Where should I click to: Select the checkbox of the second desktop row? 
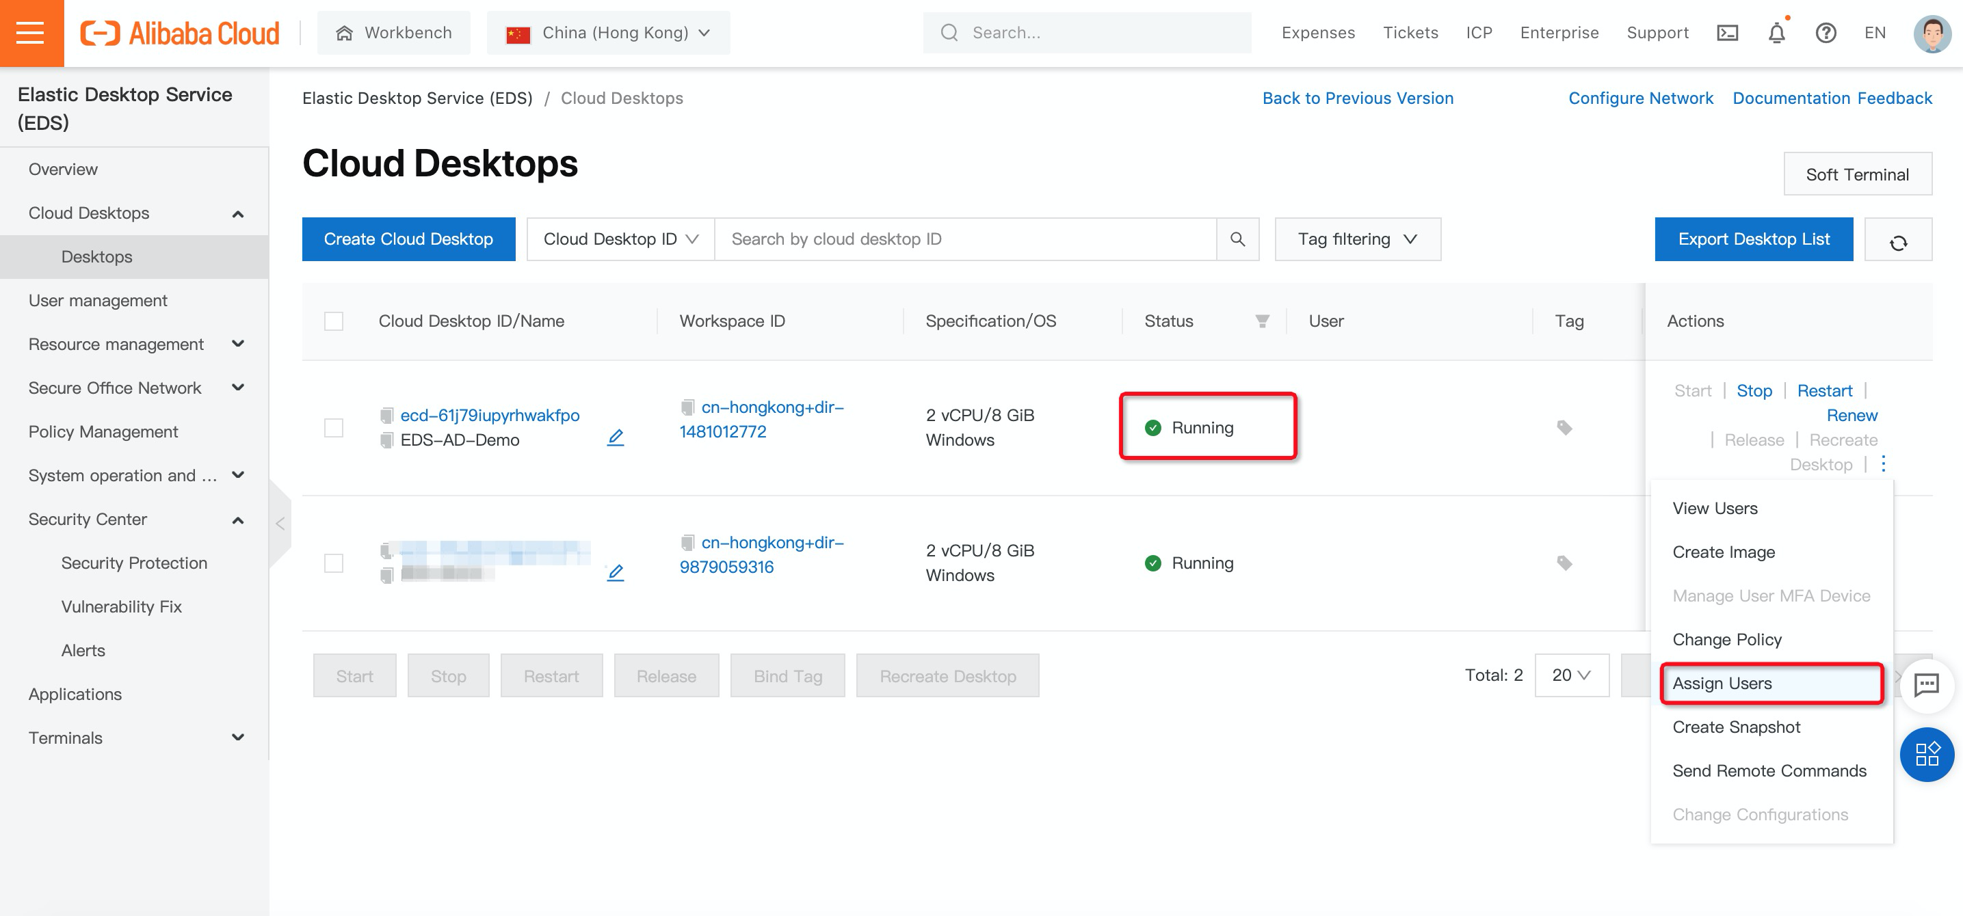click(x=333, y=563)
